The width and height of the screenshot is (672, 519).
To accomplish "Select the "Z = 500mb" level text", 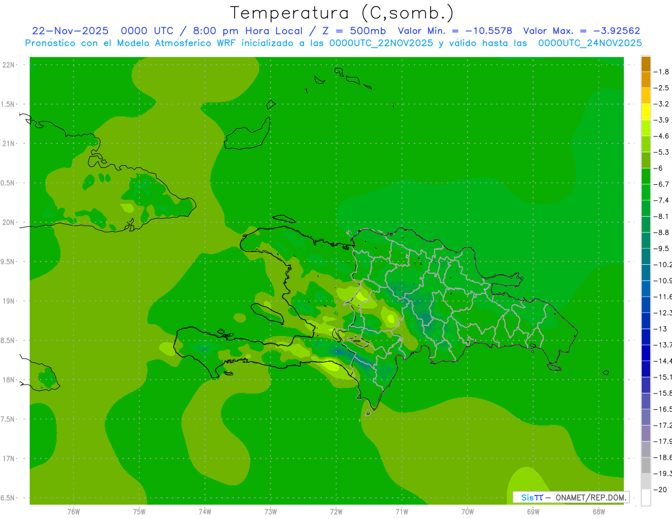I will pyautogui.click(x=353, y=31).
